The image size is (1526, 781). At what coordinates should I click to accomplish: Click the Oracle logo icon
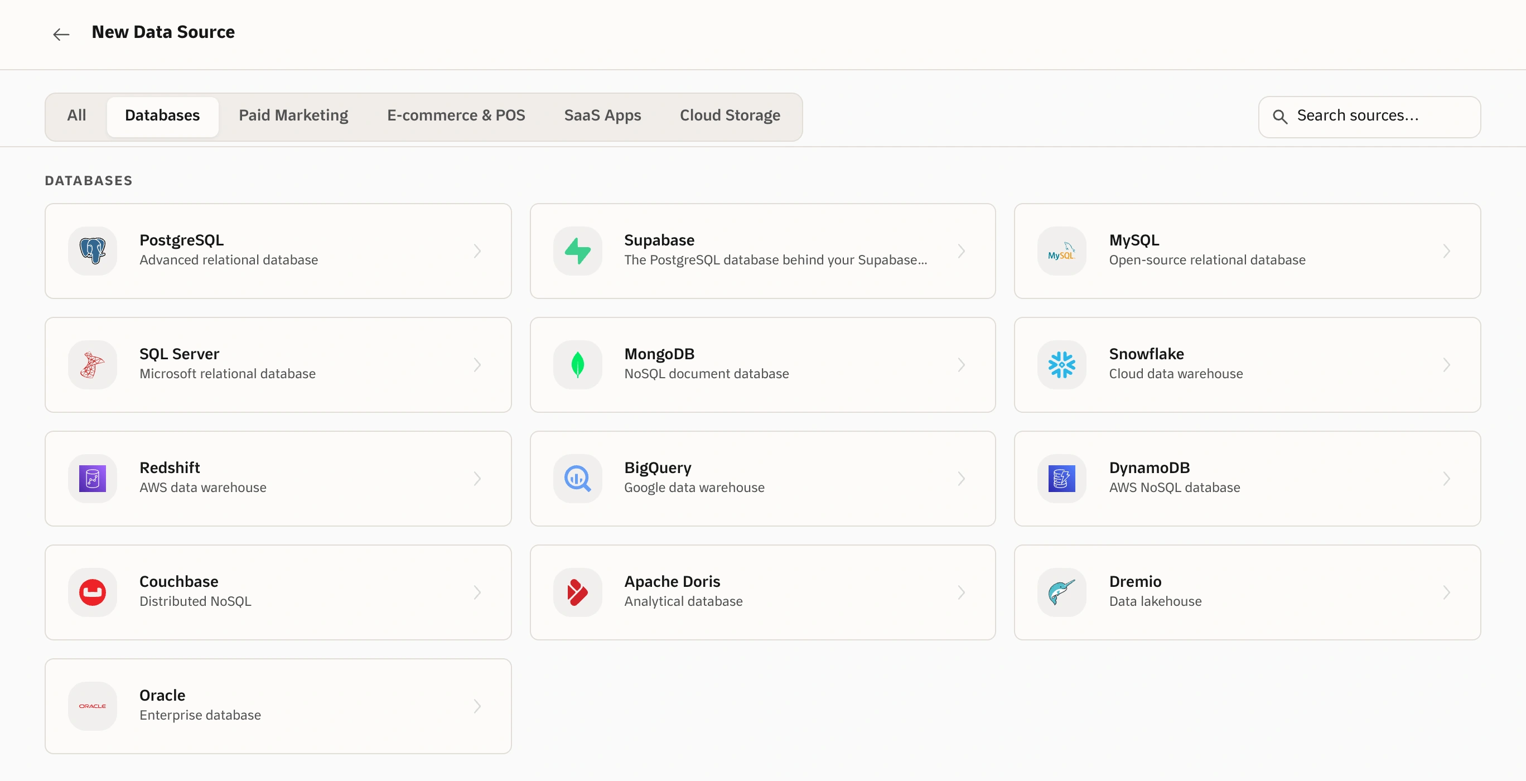[93, 706]
